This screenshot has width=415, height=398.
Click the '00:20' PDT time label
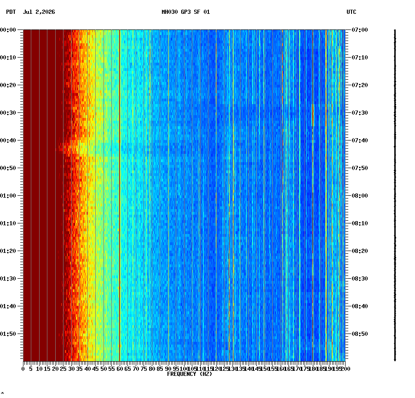8,85
